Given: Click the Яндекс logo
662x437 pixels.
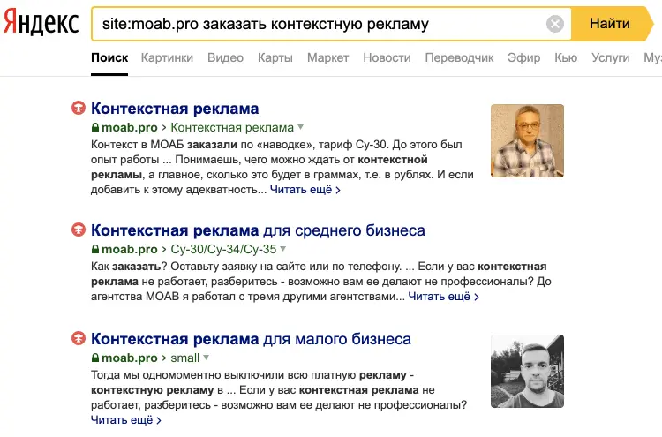Looking at the screenshot, I should point(41,24).
